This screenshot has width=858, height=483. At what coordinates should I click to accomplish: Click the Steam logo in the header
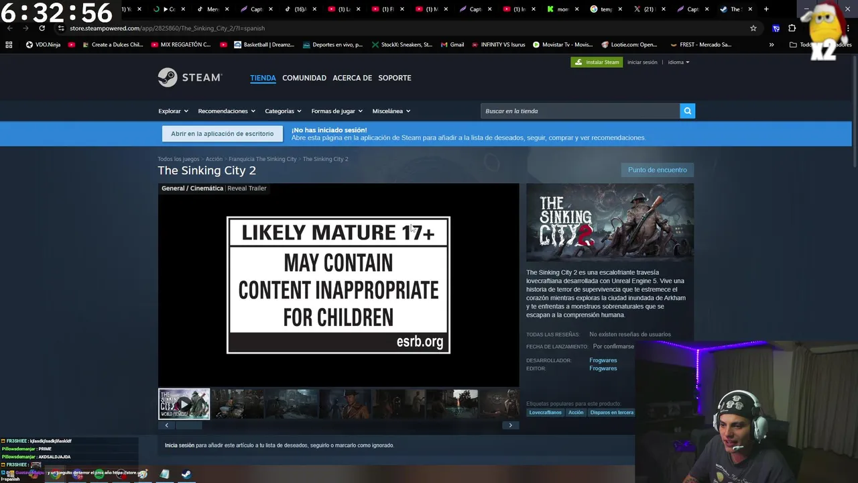pos(190,77)
